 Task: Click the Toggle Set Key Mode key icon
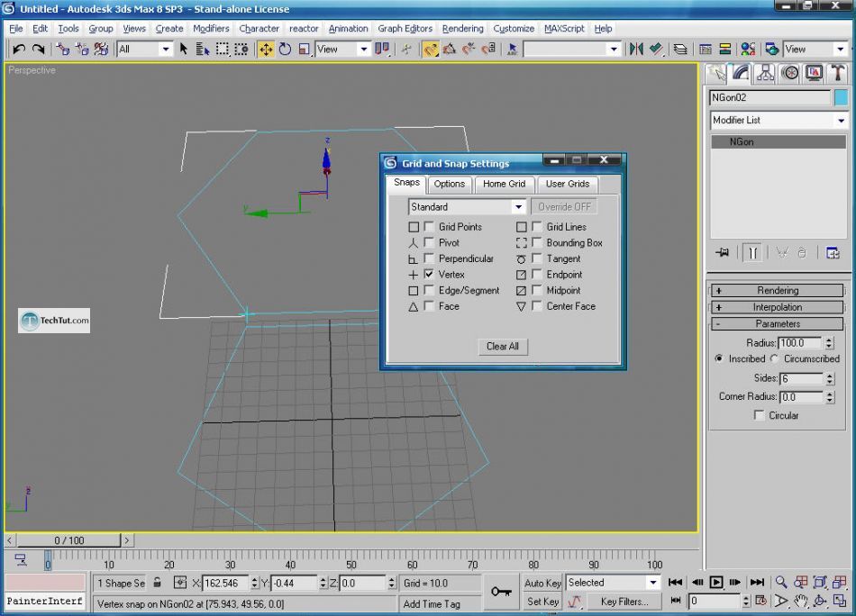coord(502,592)
